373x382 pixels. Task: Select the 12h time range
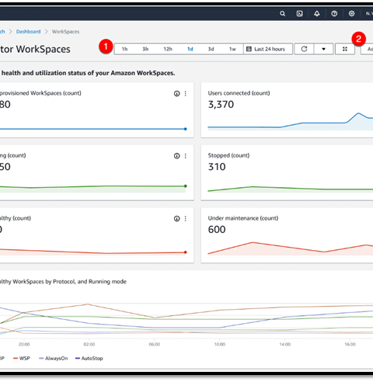coord(168,49)
